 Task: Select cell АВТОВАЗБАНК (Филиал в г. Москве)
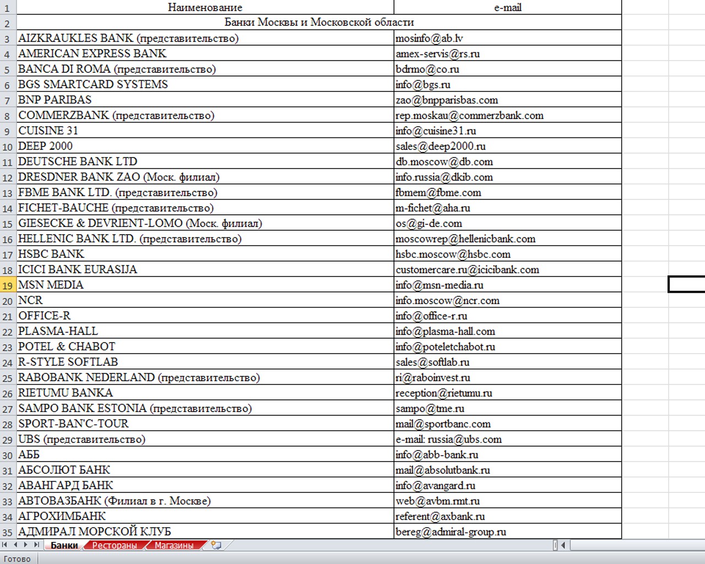pos(205,501)
